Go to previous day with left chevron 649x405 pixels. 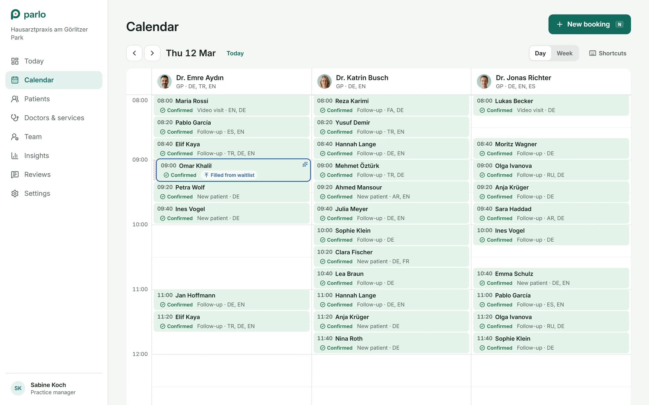(134, 53)
